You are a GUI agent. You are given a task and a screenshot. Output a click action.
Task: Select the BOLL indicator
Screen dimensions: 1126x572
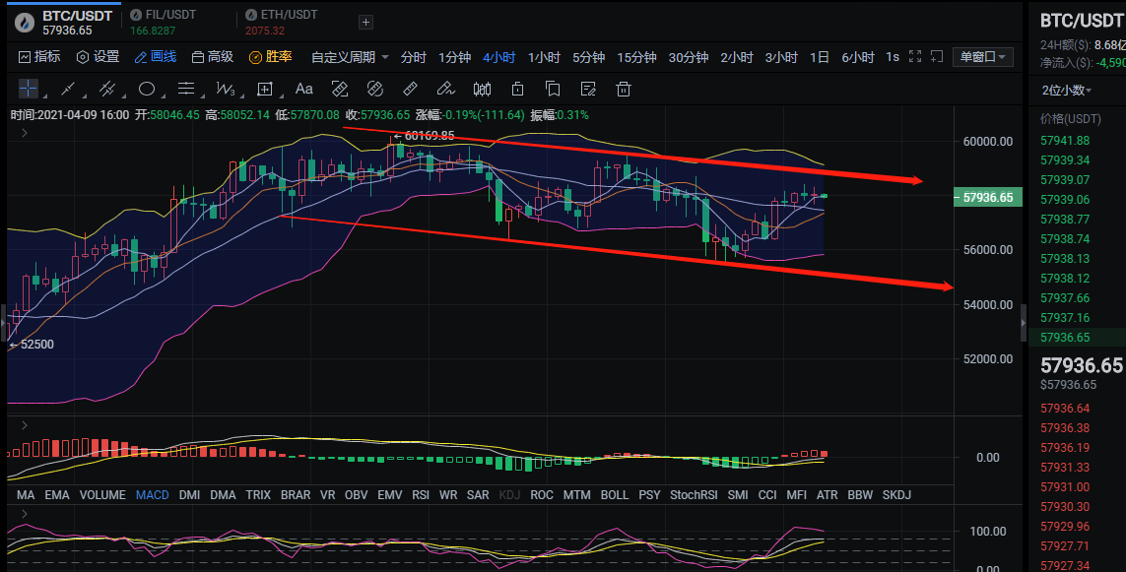coord(614,494)
